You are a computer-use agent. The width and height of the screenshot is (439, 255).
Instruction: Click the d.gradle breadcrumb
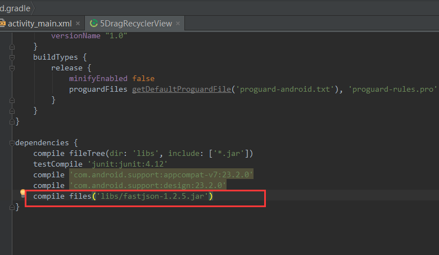coord(15,8)
